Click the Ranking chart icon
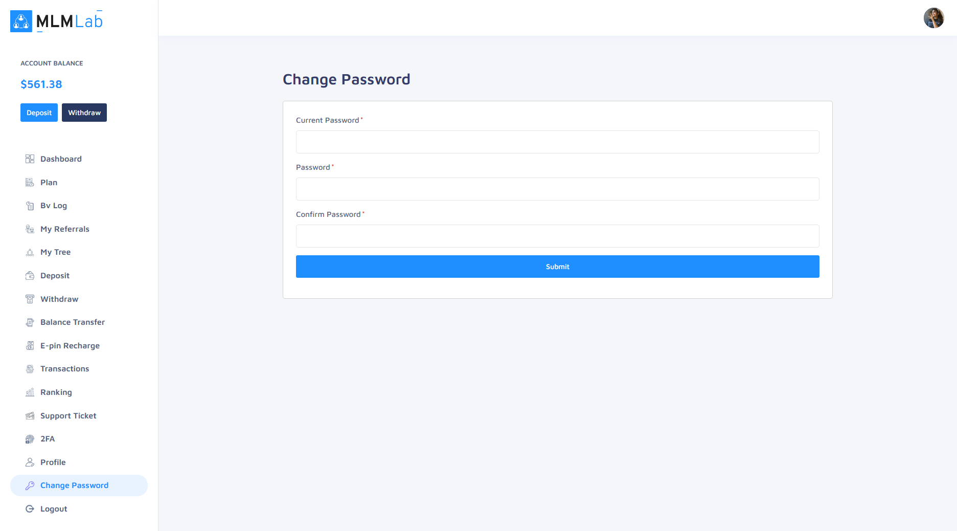This screenshot has height=531, width=957. [30, 392]
